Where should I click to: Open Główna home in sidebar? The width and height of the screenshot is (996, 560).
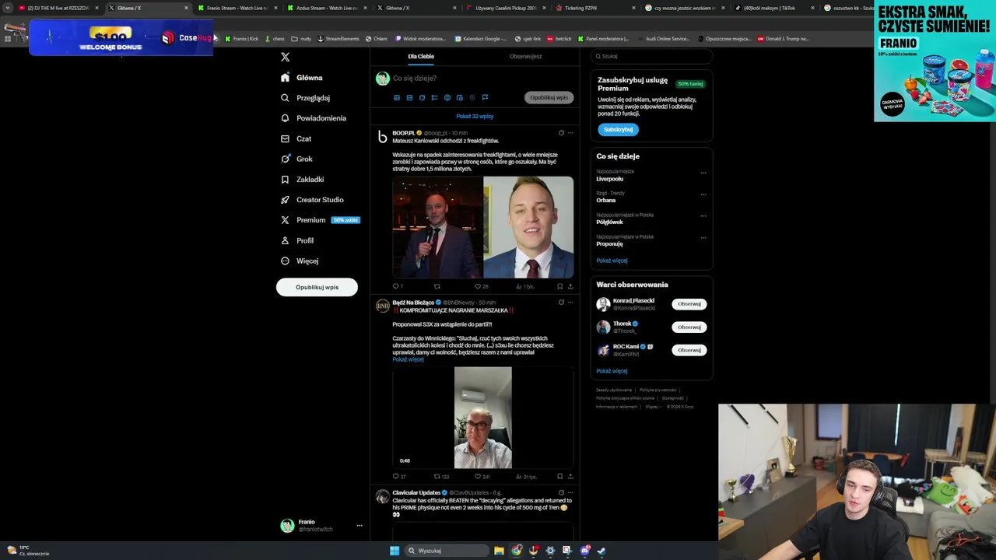pos(302,78)
